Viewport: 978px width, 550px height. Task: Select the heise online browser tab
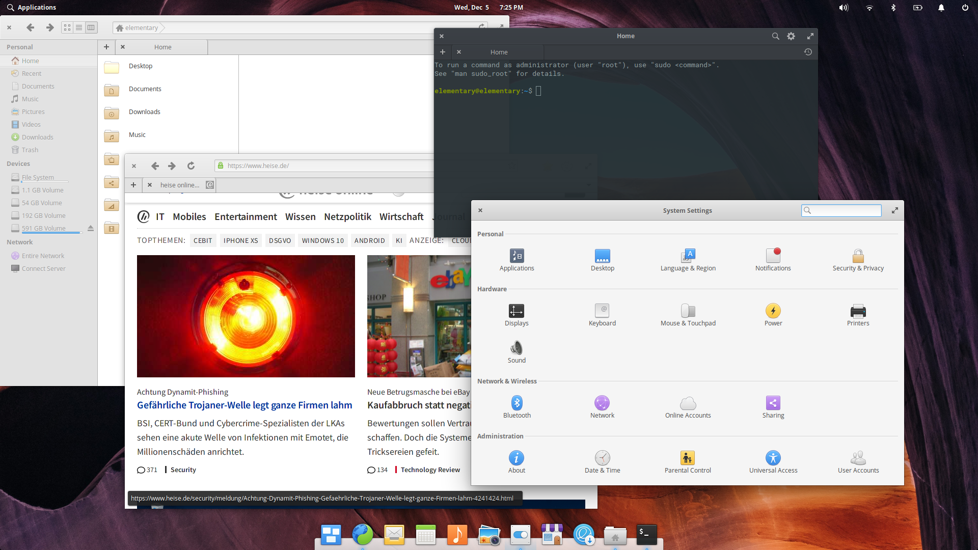179,185
